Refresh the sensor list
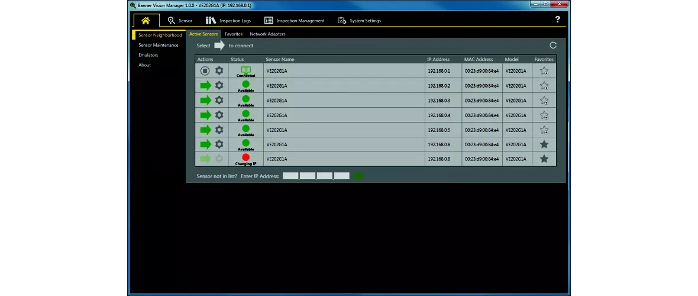Screen dimensions: 698x296 click(553, 45)
